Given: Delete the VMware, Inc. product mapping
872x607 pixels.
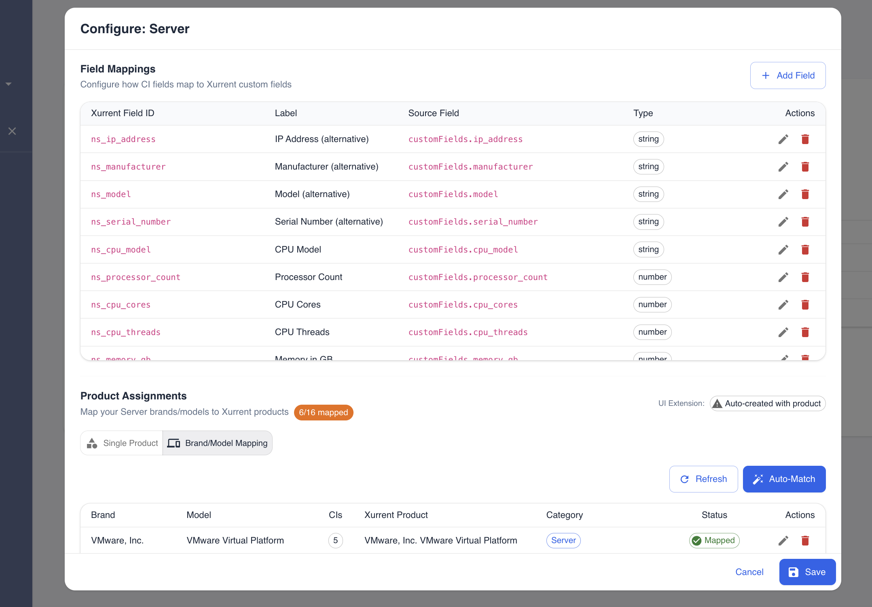Looking at the screenshot, I should (x=805, y=541).
